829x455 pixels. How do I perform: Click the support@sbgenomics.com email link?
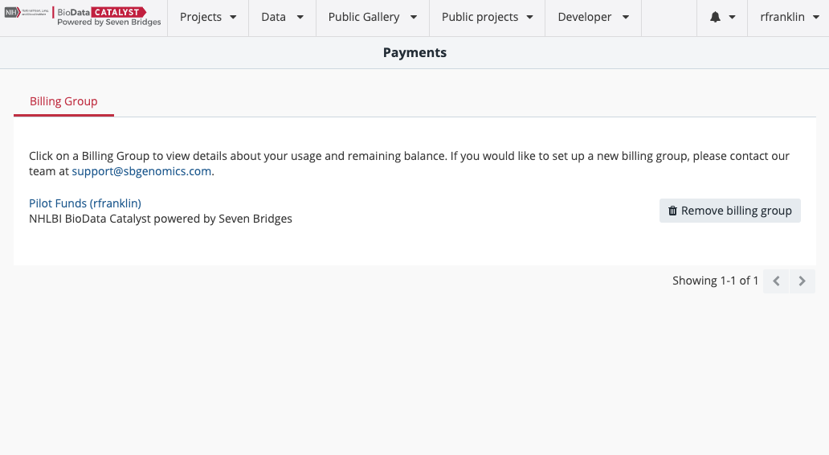[141, 171]
